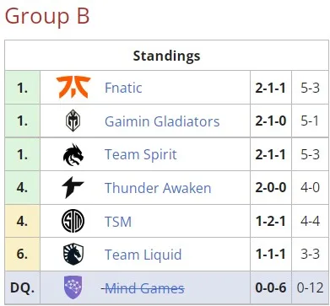Click Mind Games' 0-12 game score
Image resolution: width=330 pixels, height=306 pixels.
(x=310, y=288)
